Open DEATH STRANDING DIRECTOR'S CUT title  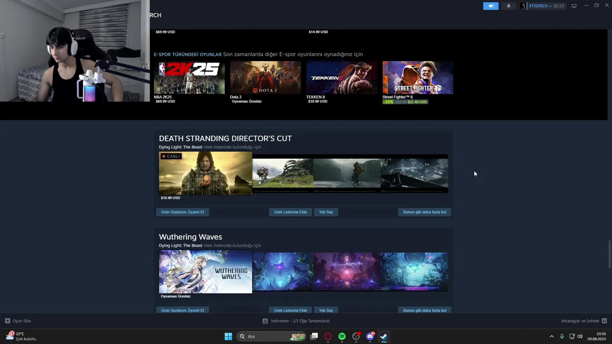pos(225,138)
